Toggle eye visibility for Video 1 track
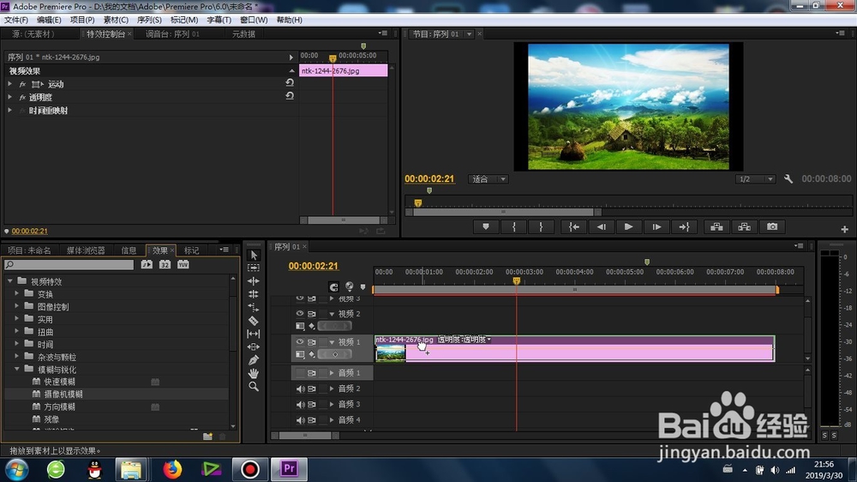 [300, 341]
